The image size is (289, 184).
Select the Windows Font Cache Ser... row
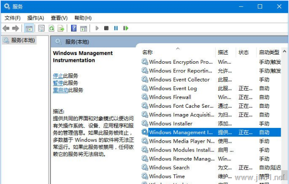(x=211, y=106)
